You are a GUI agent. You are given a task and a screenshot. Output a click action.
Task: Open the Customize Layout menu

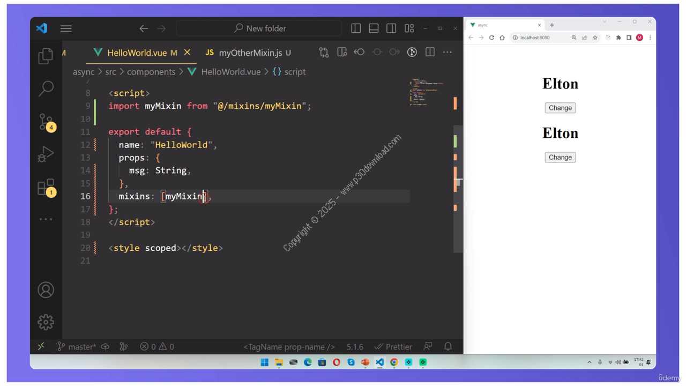click(409, 28)
